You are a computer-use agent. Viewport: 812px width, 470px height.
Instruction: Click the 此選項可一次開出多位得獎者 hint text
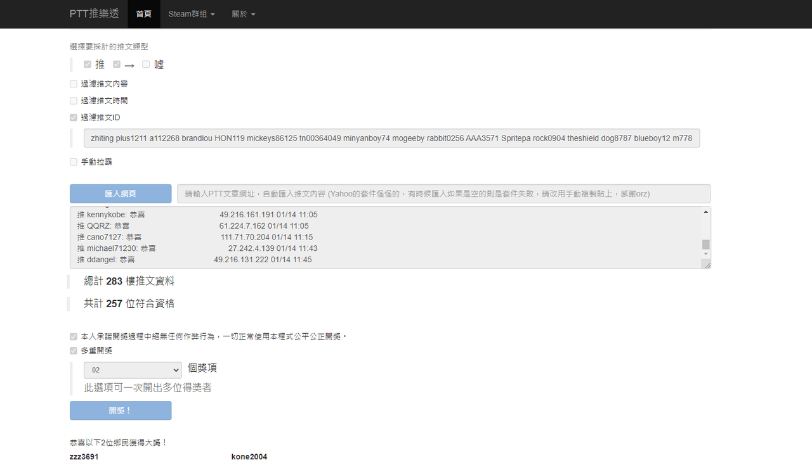[x=148, y=388]
